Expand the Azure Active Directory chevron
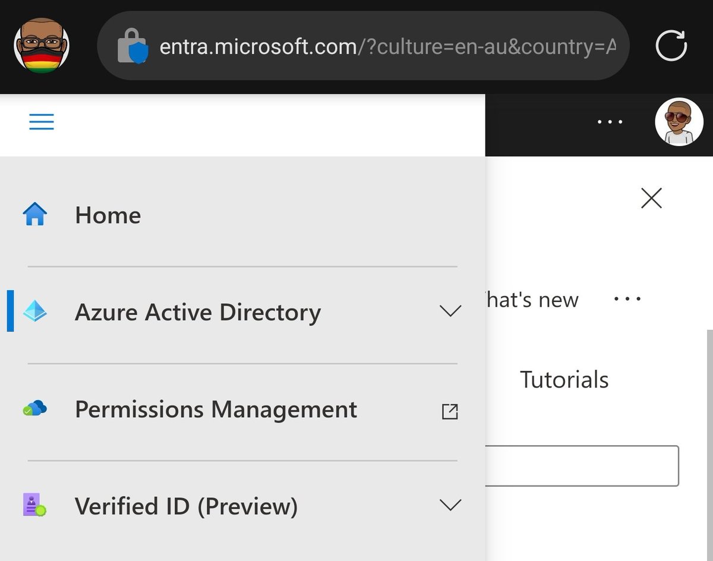The width and height of the screenshot is (713, 561). (450, 311)
